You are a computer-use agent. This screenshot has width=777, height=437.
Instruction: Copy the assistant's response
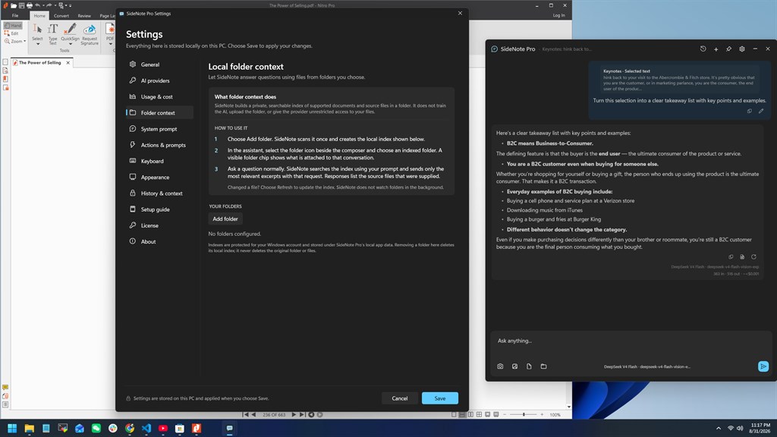(731, 256)
